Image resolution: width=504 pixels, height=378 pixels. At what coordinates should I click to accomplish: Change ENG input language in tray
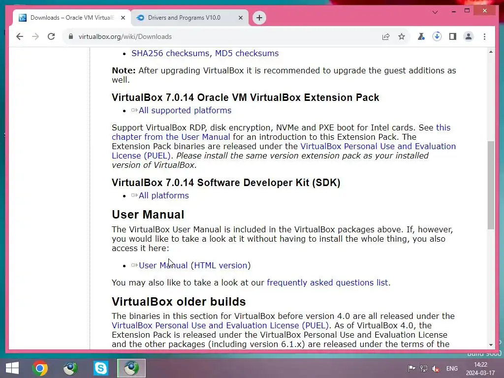[452, 368]
